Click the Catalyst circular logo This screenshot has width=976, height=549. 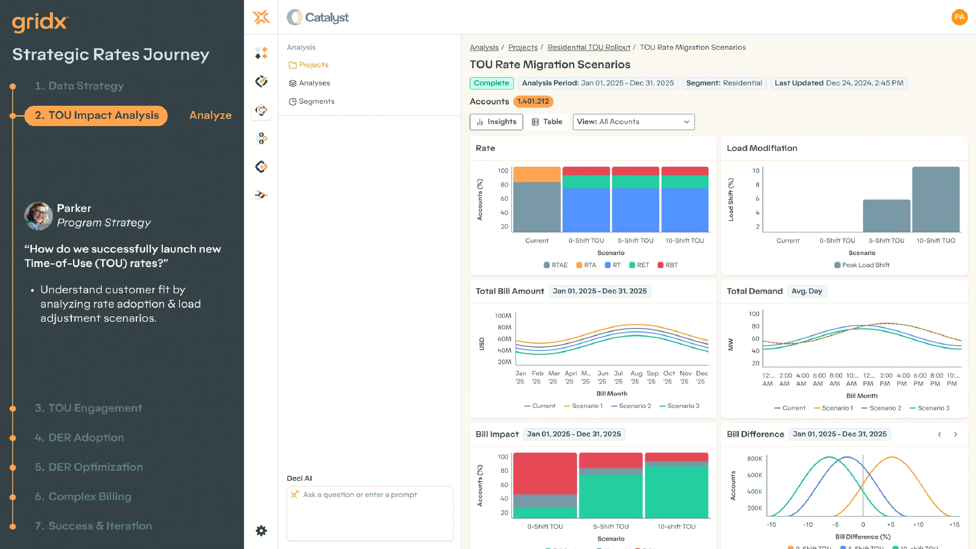click(x=295, y=17)
